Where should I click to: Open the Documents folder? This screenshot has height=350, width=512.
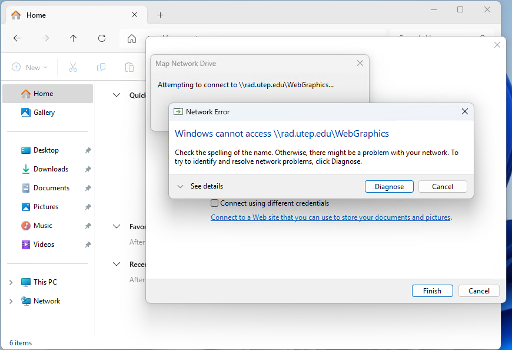tap(45, 188)
